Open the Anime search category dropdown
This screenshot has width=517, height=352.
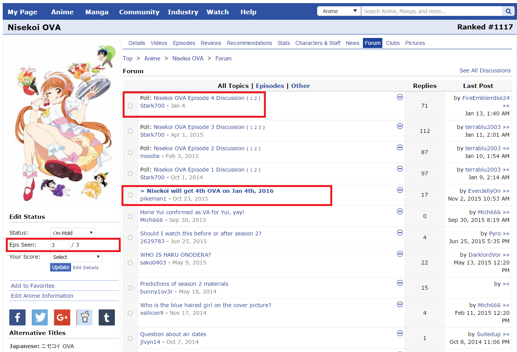tap(339, 11)
